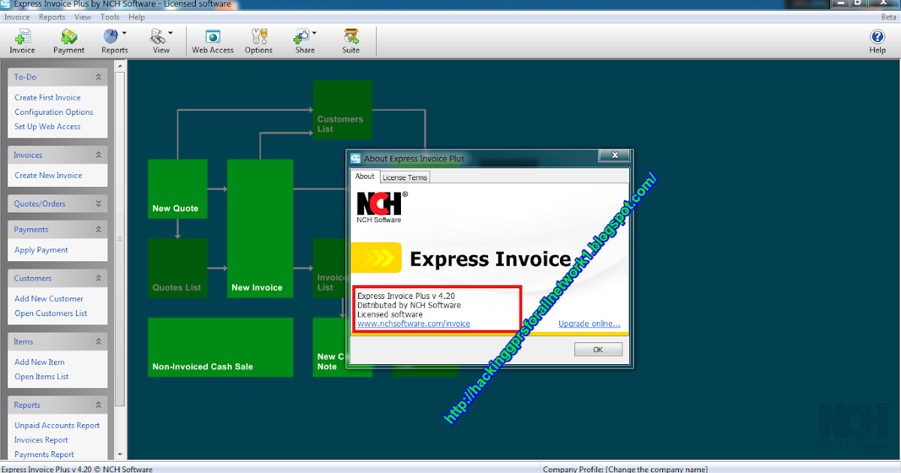Open the Help menu in menu bar
Viewport: 901px width, 473px height.
(x=137, y=17)
